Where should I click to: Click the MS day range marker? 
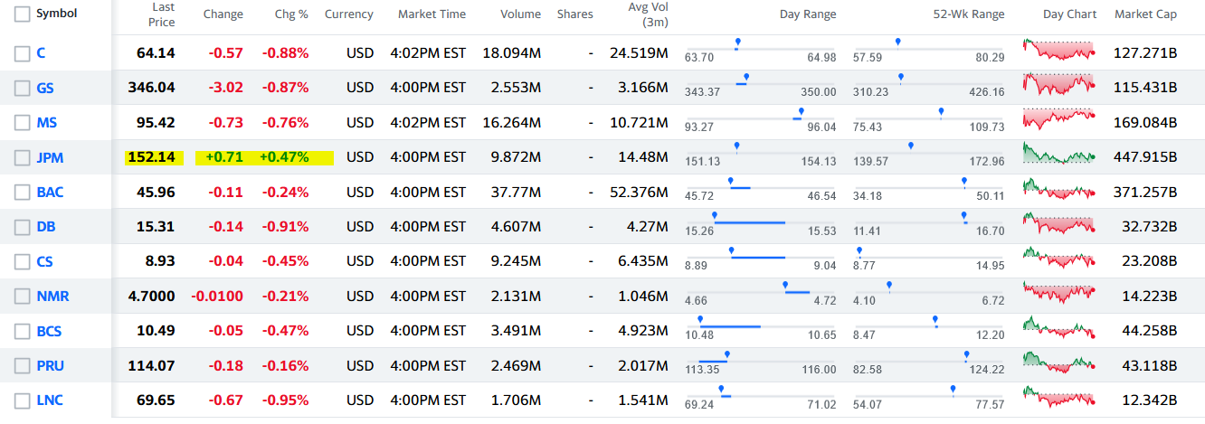pyautogui.click(x=801, y=111)
